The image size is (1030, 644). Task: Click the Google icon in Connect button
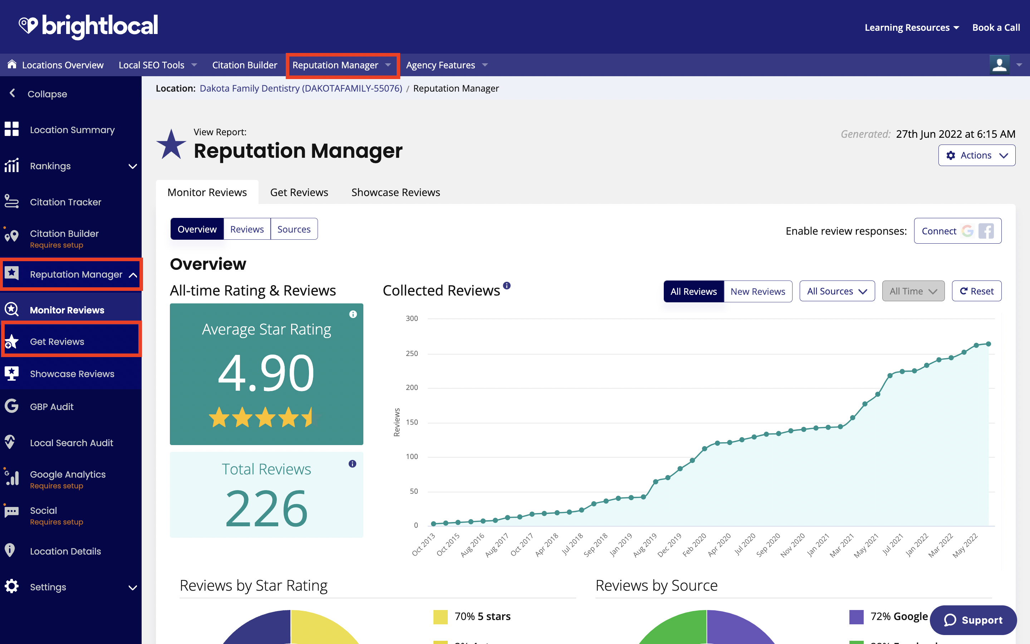[968, 231]
